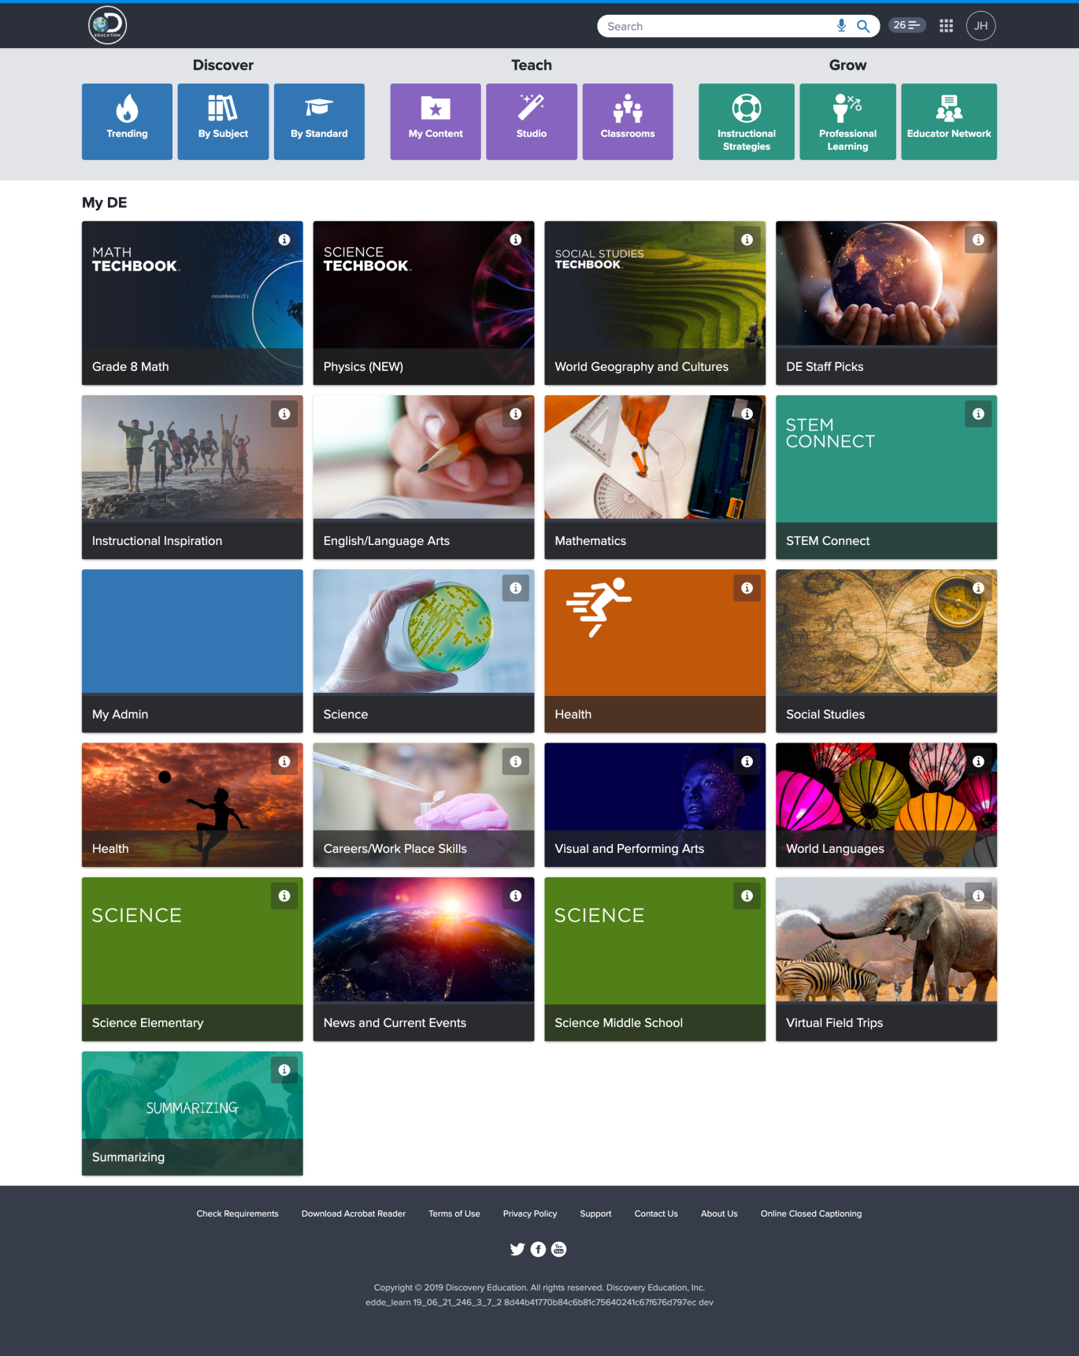The width and height of the screenshot is (1079, 1356).
Task: Show info for Science Middle School card
Action: (747, 896)
